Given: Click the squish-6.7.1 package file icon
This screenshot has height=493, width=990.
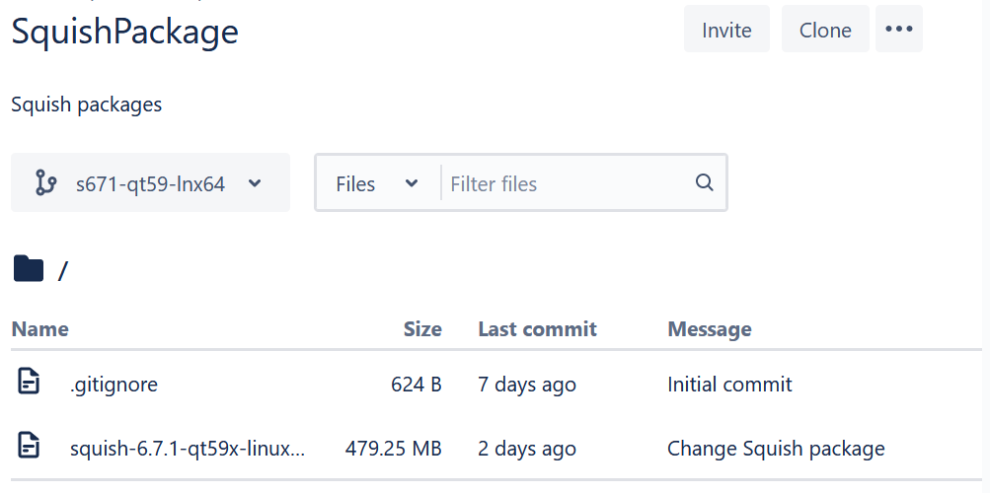Looking at the screenshot, I should click(30, 447).
